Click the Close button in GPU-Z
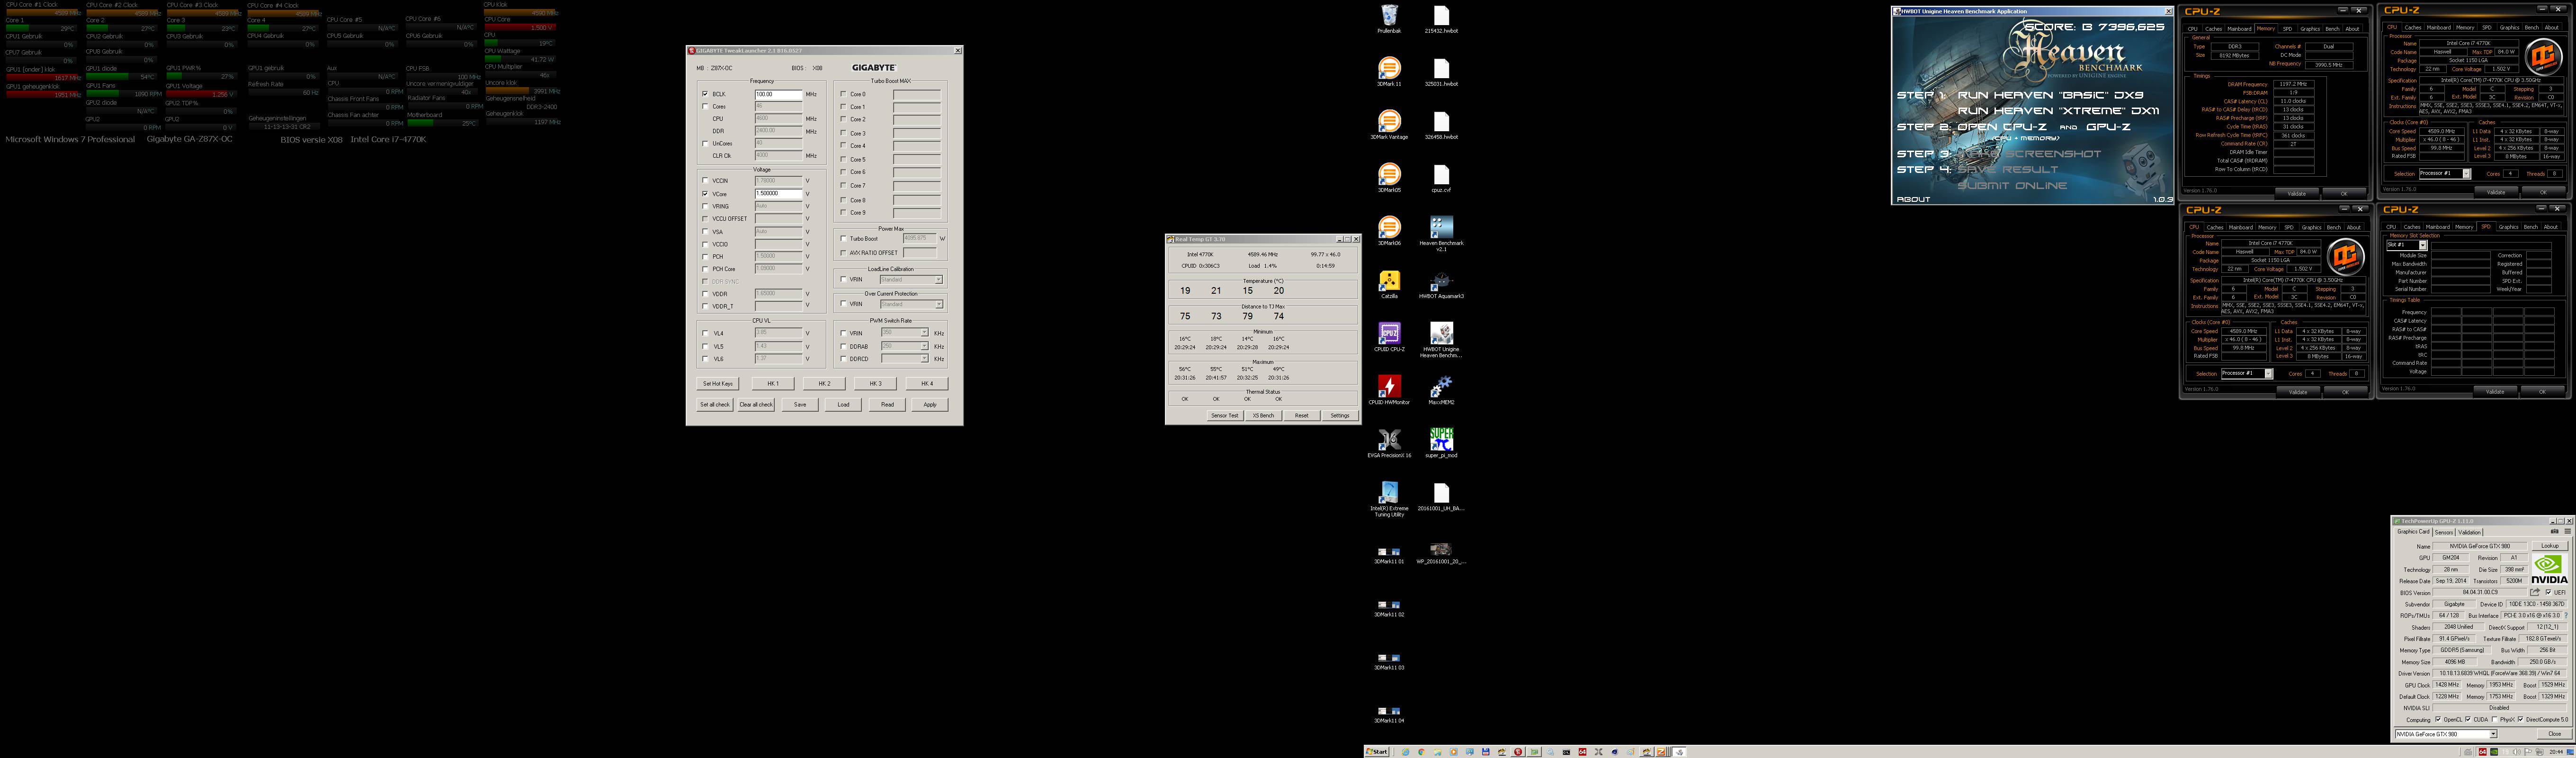This screenshot has width=2576, height=758. coord(2554,734)
